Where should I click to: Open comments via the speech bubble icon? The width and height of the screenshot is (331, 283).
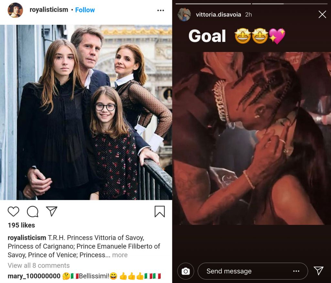tap(33, 211)
